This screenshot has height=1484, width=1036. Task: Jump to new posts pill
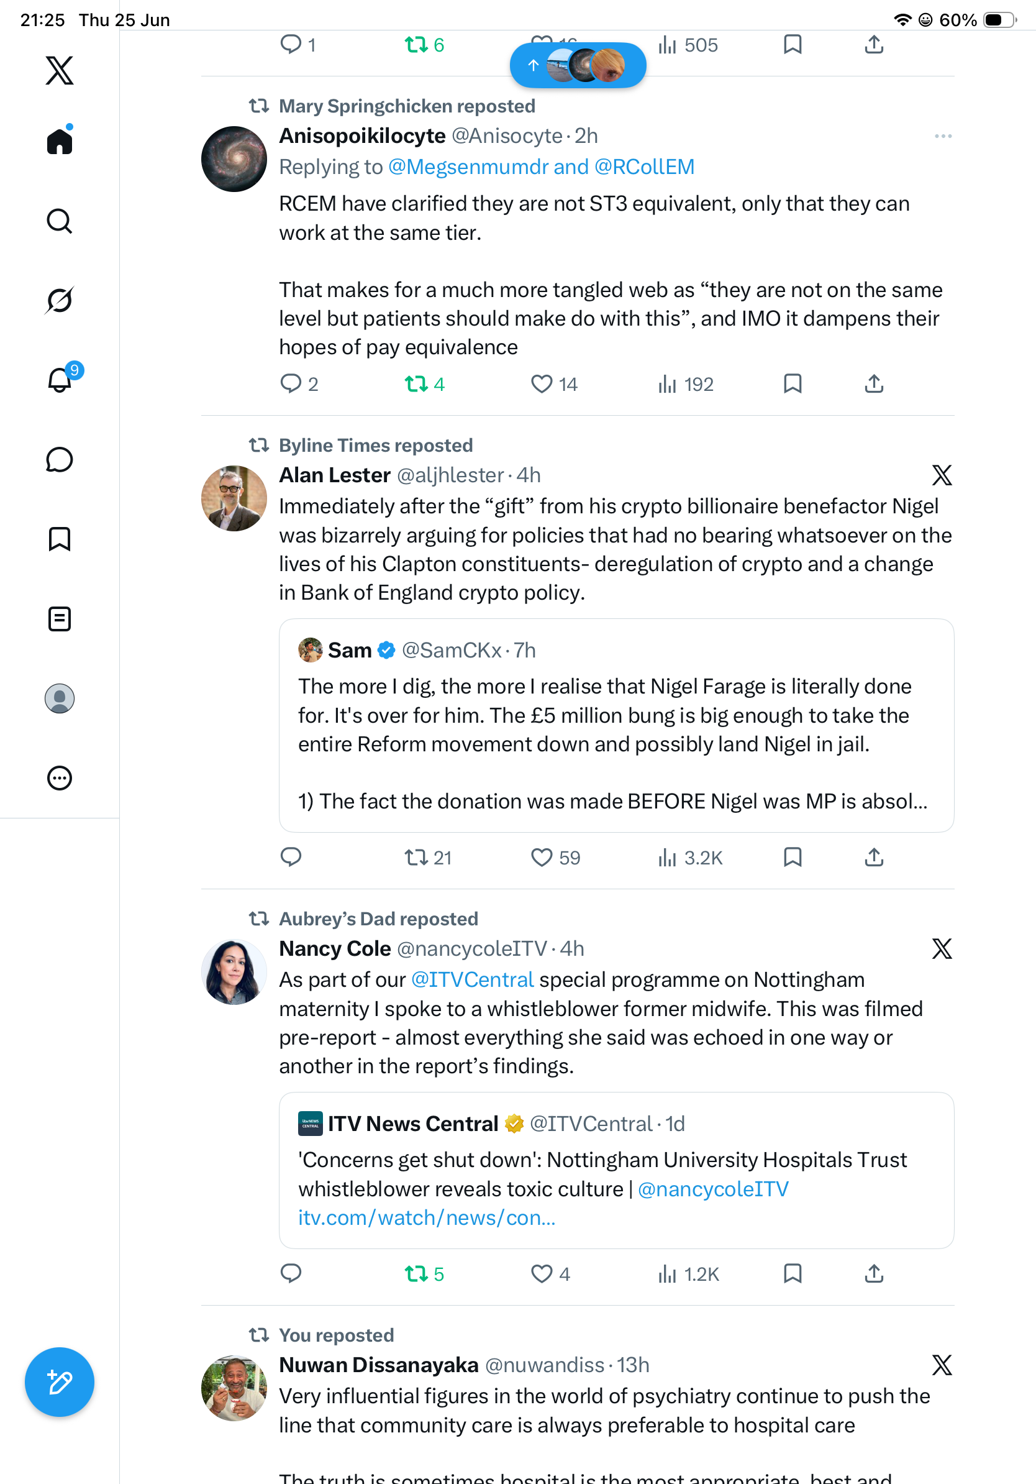tap(578, 65)
